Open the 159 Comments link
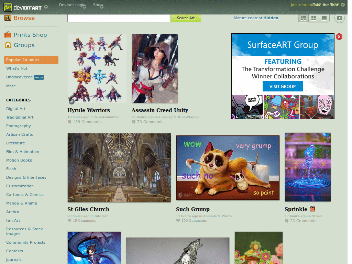 [x=194, y=221]
